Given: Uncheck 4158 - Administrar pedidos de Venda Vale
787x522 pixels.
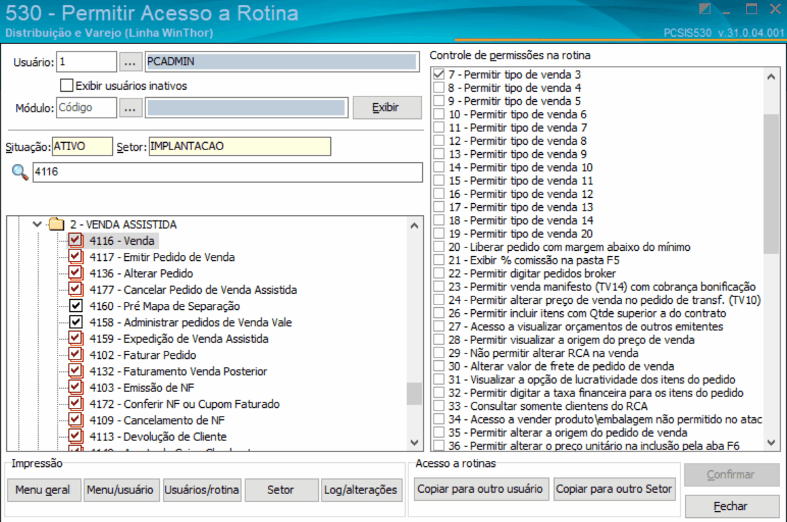Looking at the screenshot, I should (75, 321).
